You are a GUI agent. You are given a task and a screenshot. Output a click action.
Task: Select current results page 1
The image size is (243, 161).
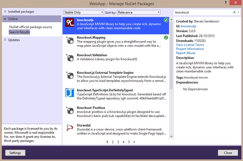tap(107, 142)
